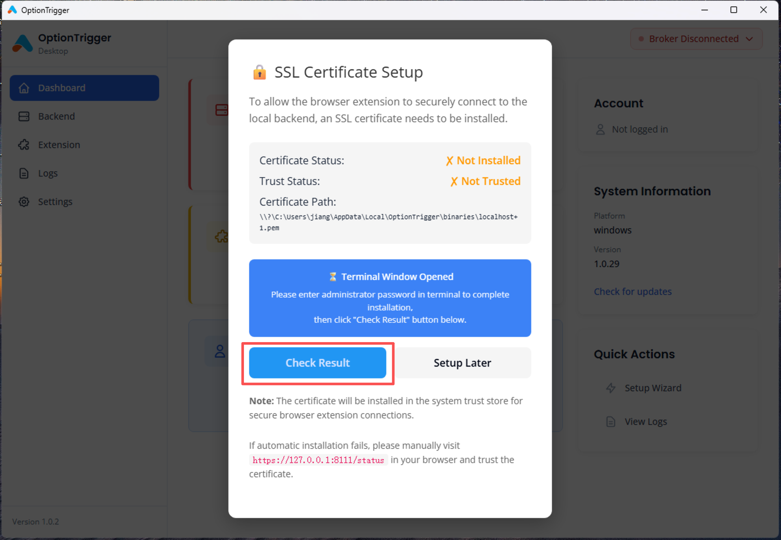Viewport: 781px width, 540px height.
Task: Click the hourglass icon in blue banner
Action: (333, 277)
